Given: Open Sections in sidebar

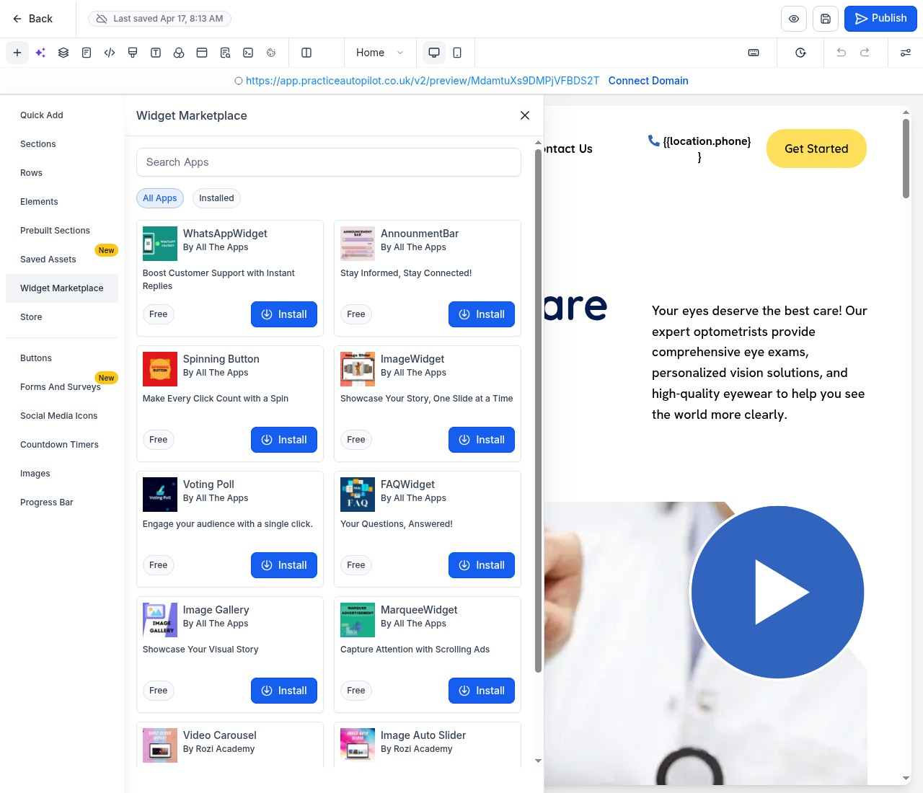Looking at the screenshot, I should point(62,144).
